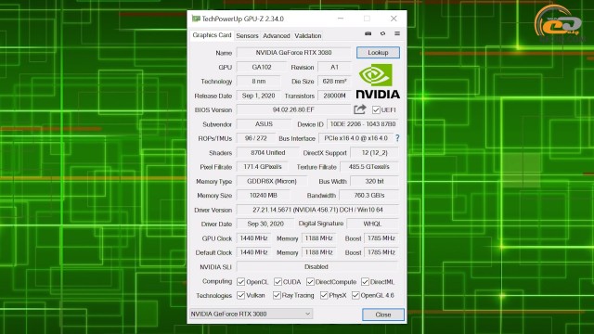Toggle the CUDA checkbox
The image size is (594, 334).
[x=278, y=282]
